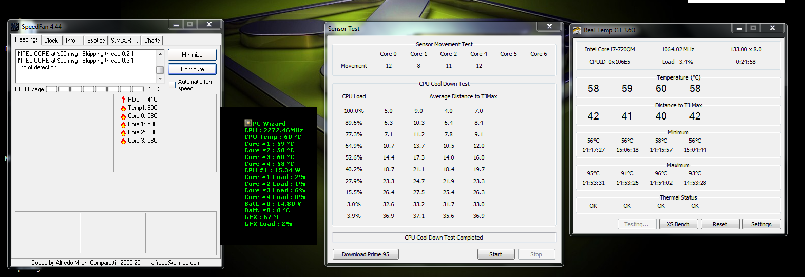Click the PC Wizard chip icon

(x=248, y=123)
